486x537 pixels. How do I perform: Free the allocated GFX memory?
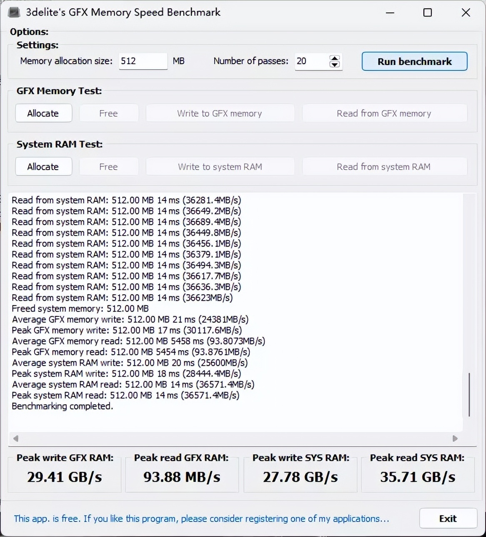point(108,113)
